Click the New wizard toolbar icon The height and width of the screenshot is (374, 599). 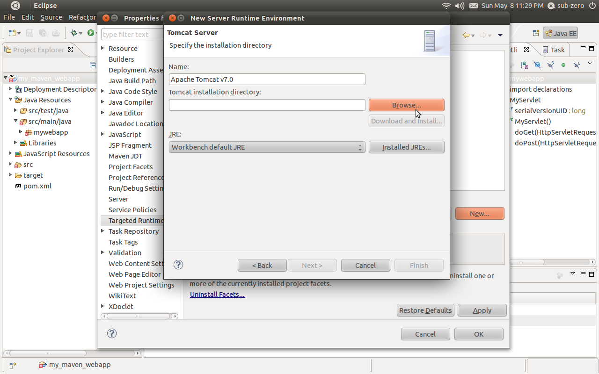click(12, 33)
